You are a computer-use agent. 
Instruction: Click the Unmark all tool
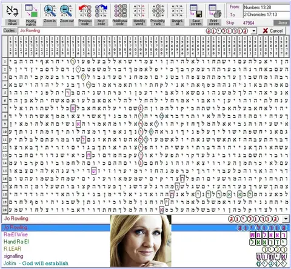coord(177,15)
